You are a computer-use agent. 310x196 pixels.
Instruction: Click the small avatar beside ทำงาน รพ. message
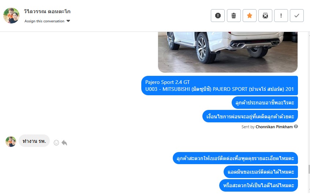click(x=11, y=141)
